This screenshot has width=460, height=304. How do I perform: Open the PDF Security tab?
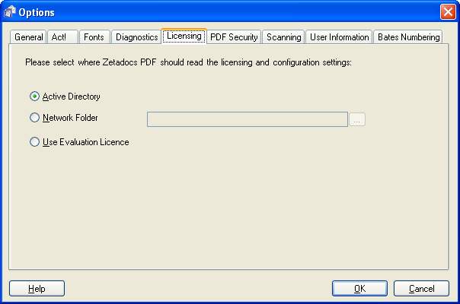pyautogui.click(x=234, y=37)
